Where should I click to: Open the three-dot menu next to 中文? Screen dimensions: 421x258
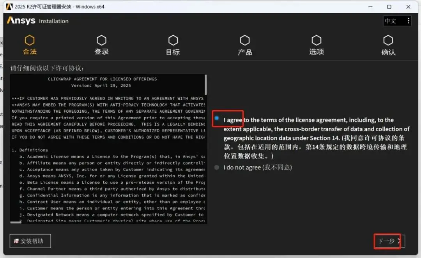(x=409, y=21)
